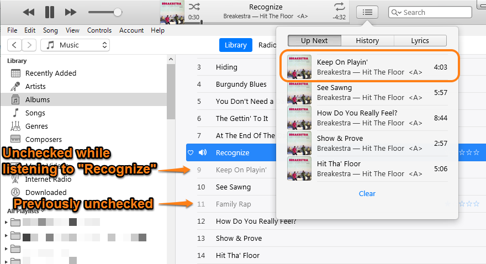Click the first playlist folder icon
486x264 pixels.
pyautogui.click(x=15, y=222)
